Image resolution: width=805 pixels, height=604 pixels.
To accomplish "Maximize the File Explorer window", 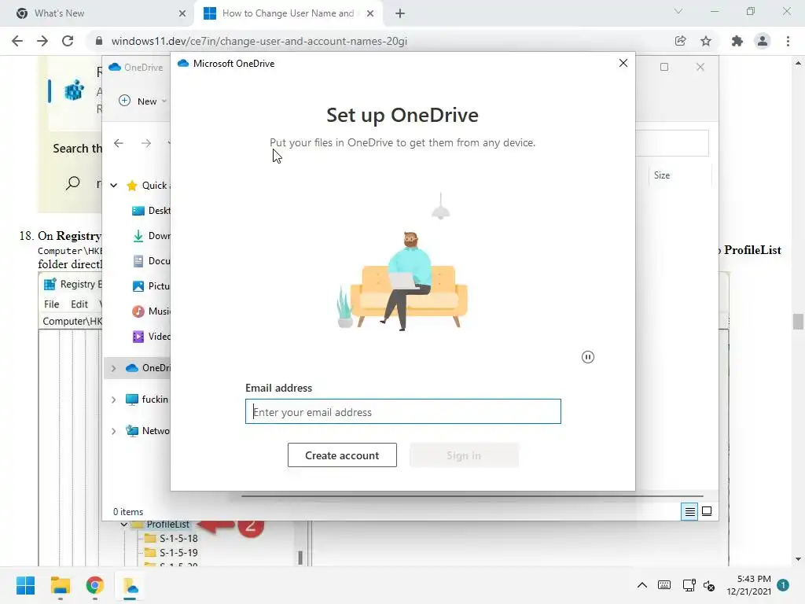I will coord(664,67).
